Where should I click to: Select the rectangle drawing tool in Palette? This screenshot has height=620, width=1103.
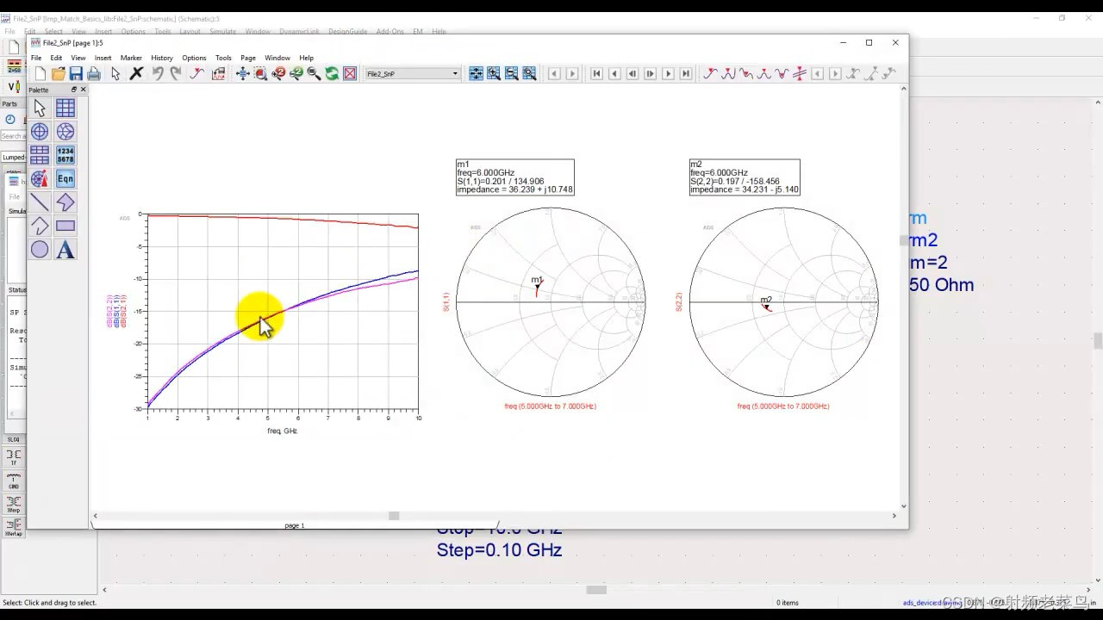click(65, 226)
